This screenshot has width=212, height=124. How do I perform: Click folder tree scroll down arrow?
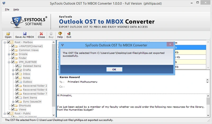coord(54,115)
